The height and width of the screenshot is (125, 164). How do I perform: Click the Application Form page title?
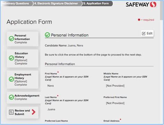(x=29, y=22)
